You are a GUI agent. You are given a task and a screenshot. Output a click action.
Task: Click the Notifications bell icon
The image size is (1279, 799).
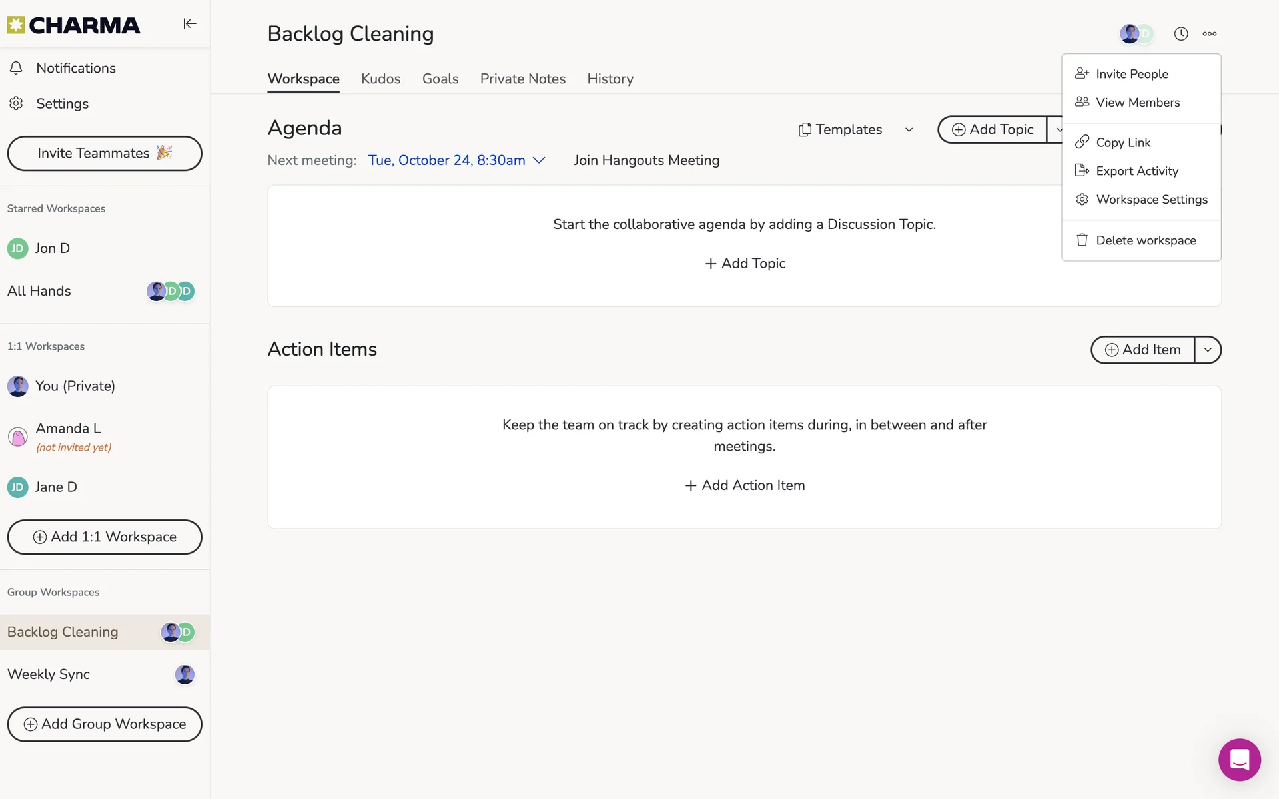coord(16,68)
